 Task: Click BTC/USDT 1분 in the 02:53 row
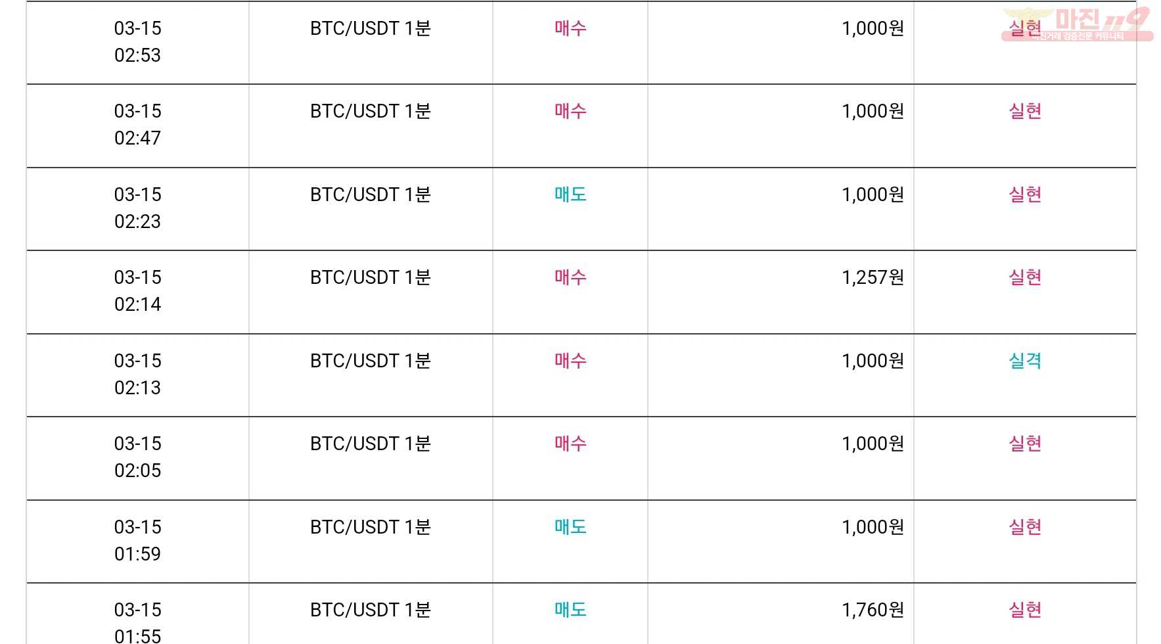pos(371,28)
